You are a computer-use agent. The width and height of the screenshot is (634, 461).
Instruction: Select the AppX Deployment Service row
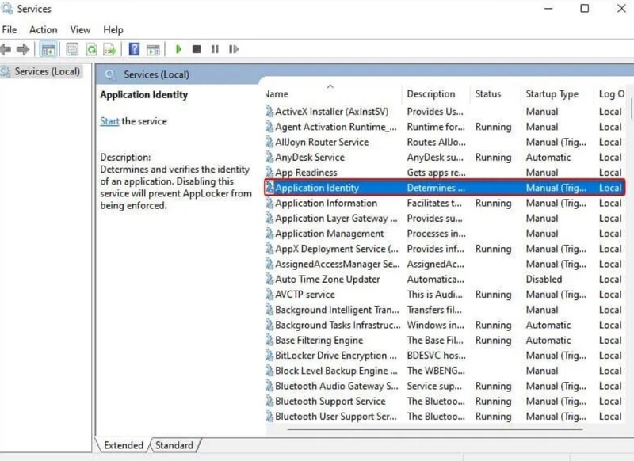[x=445, y=249]
